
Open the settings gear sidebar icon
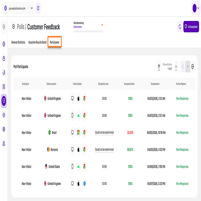pyautogui.click(x=4, y=129)
